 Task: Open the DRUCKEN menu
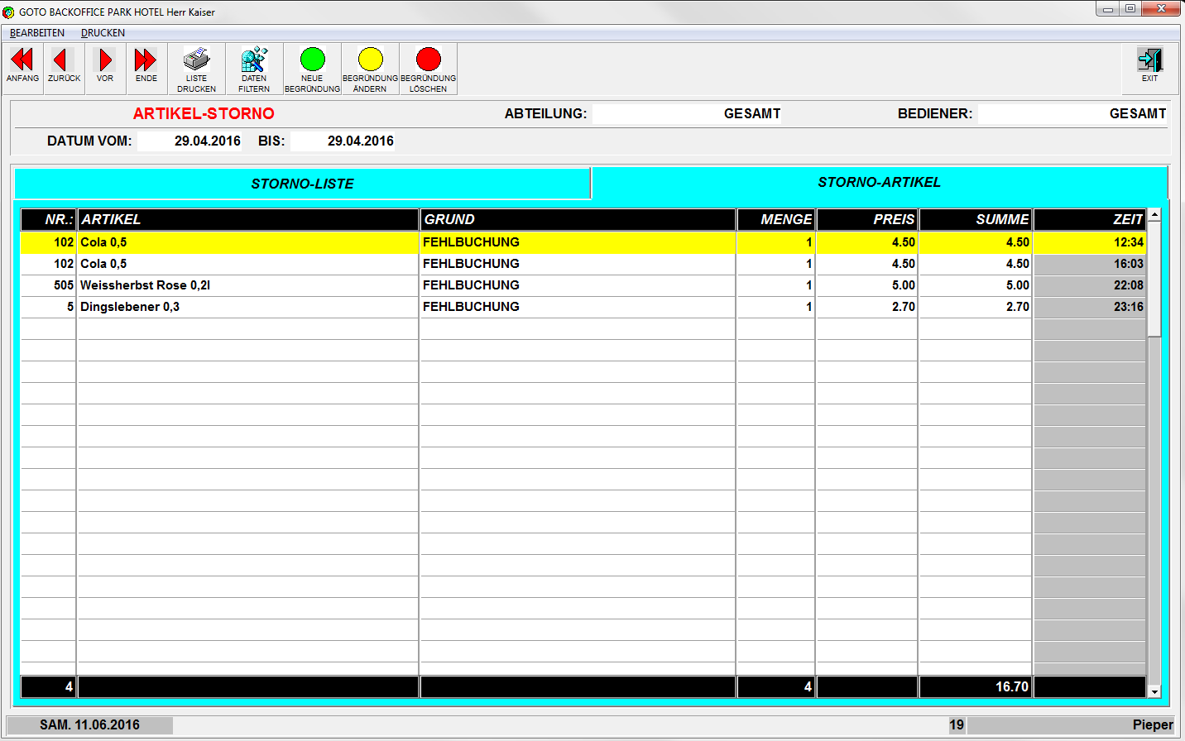point(103,33)
